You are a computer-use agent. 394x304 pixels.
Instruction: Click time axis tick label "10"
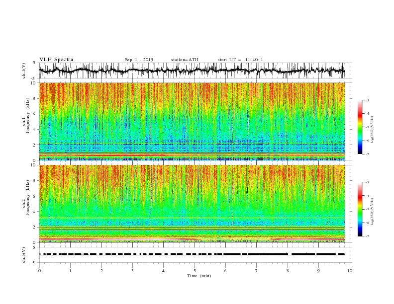pos(350,271)
